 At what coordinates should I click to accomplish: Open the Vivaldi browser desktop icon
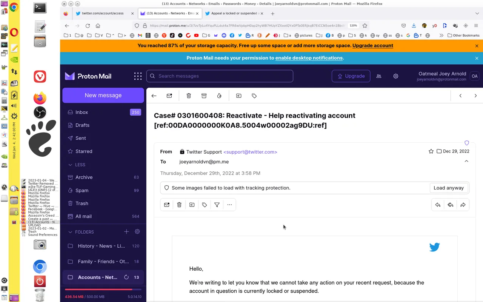point(40,76)
